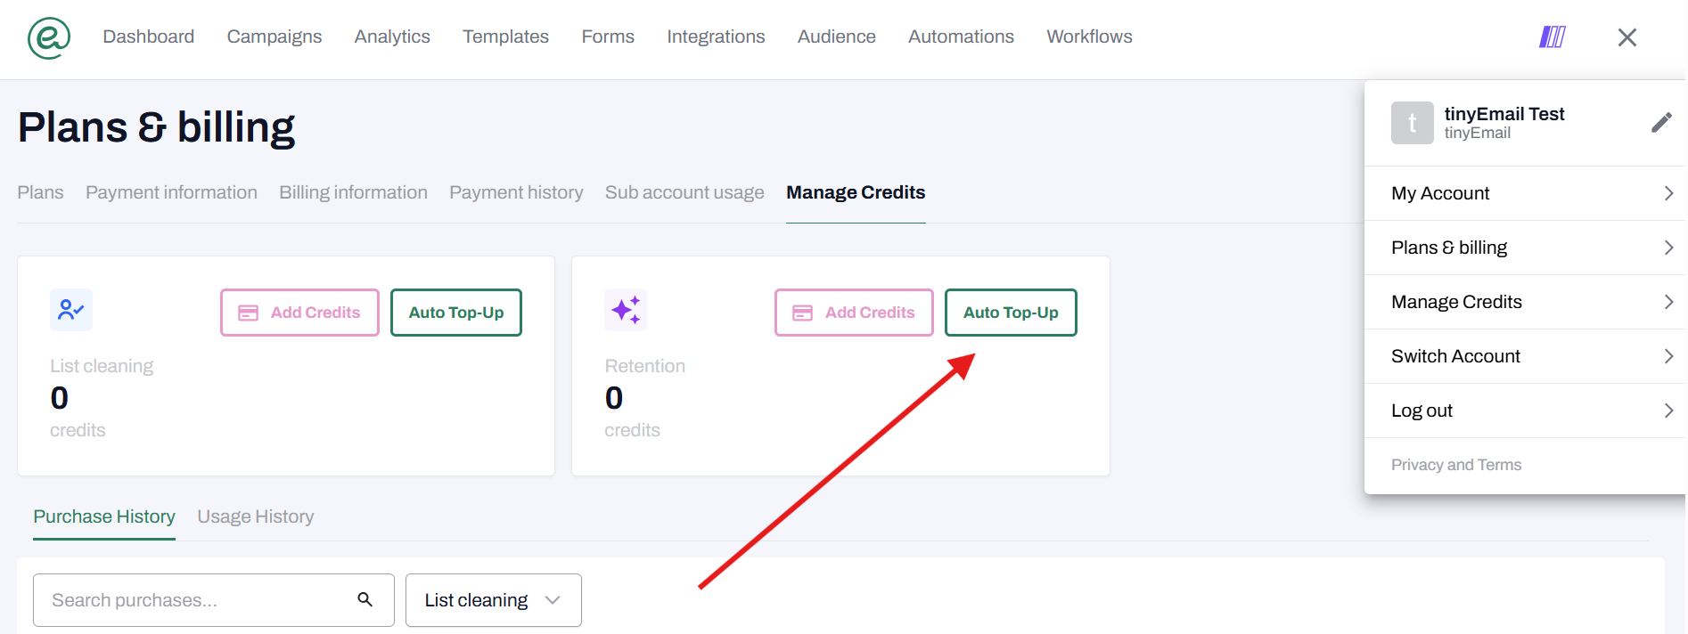The image size is (1688, 634).
Task: Click the Retention sparkle icon
Action: [x=626, y=310]
